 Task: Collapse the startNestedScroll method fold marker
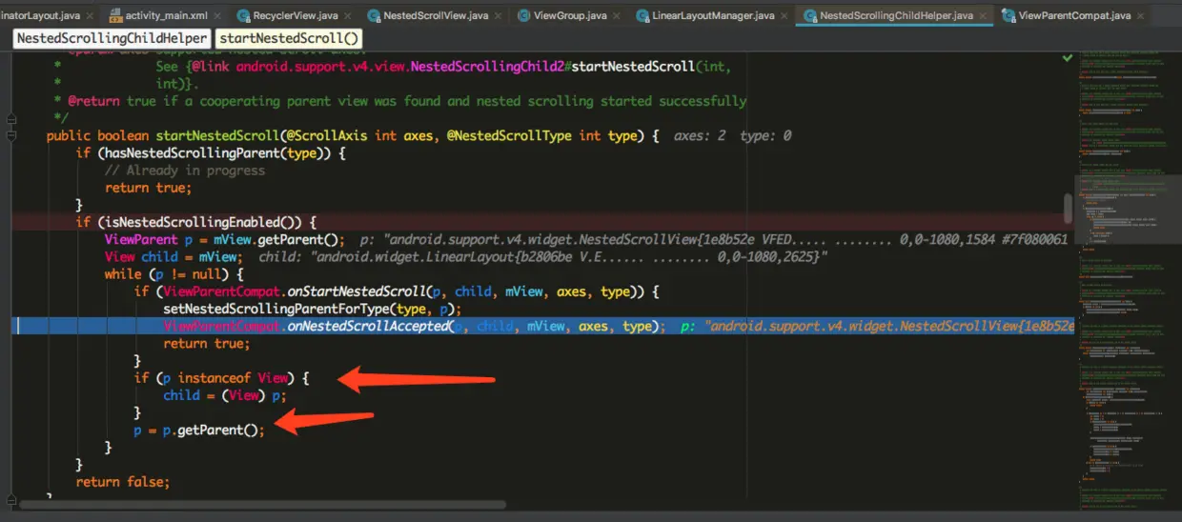pos(11,136)
